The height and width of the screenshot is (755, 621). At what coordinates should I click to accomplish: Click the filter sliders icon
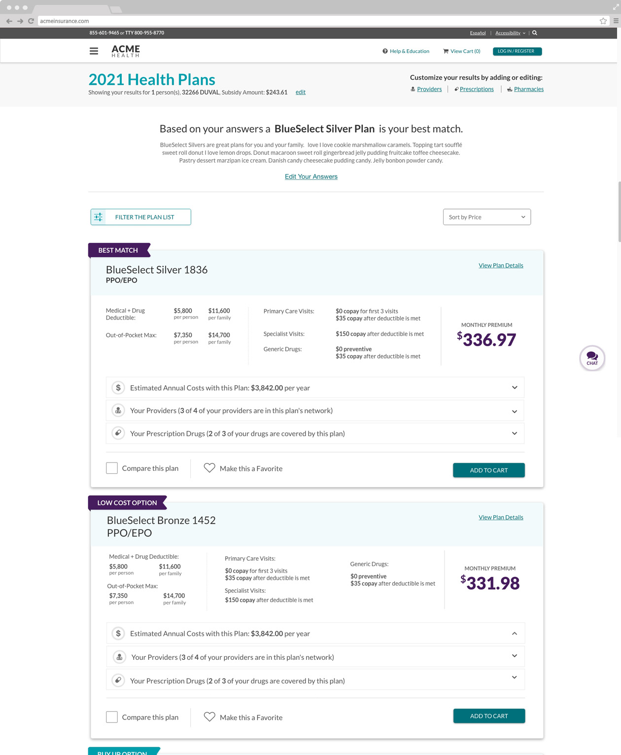pyautogui.click(x=99, y=217)
